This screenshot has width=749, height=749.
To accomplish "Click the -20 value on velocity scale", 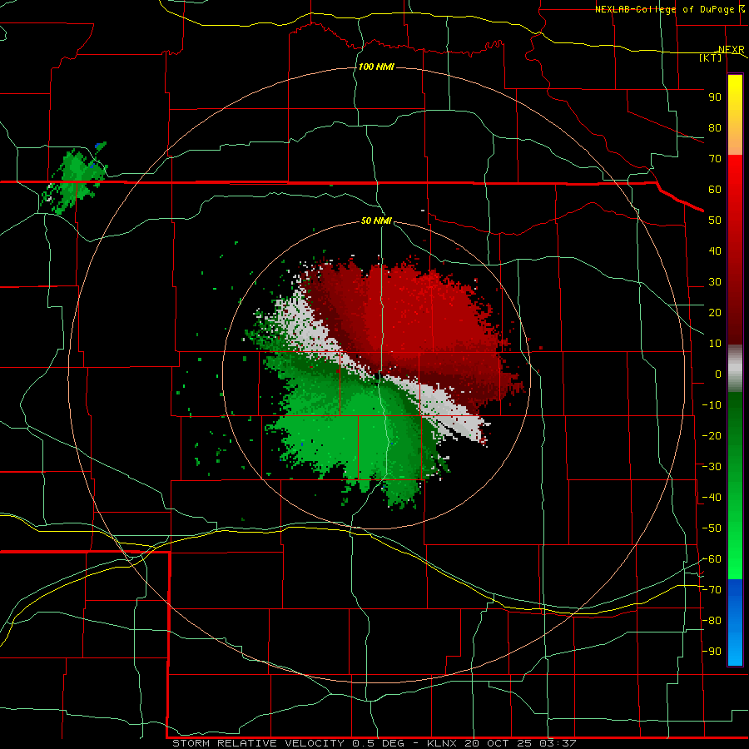I will (712, 436).
